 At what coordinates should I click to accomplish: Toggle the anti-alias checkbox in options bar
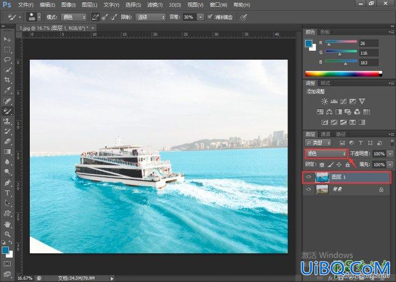(210, 17)
